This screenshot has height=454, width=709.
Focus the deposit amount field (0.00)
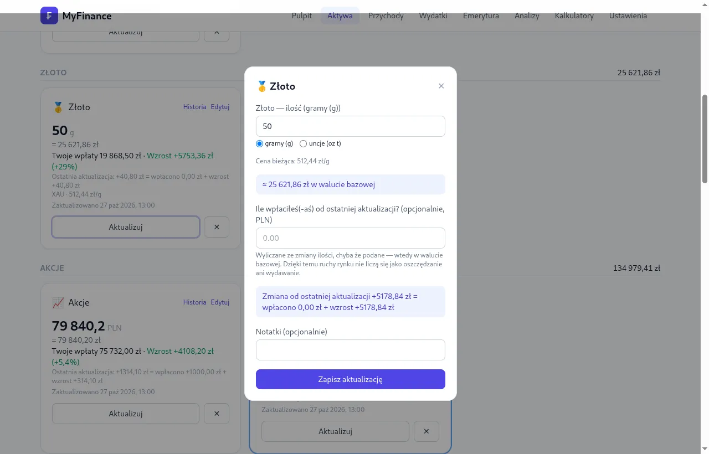(351, 238)
